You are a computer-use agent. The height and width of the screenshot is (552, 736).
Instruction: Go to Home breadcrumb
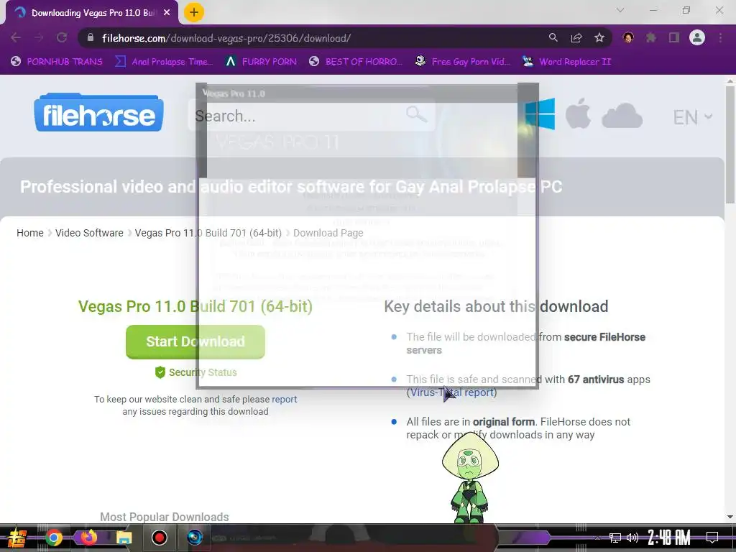pyautogui.click(x=30, y=233)
